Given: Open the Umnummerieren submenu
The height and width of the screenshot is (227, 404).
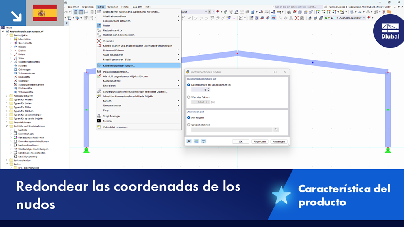Looking at the screenshot, I should point(138,106).
